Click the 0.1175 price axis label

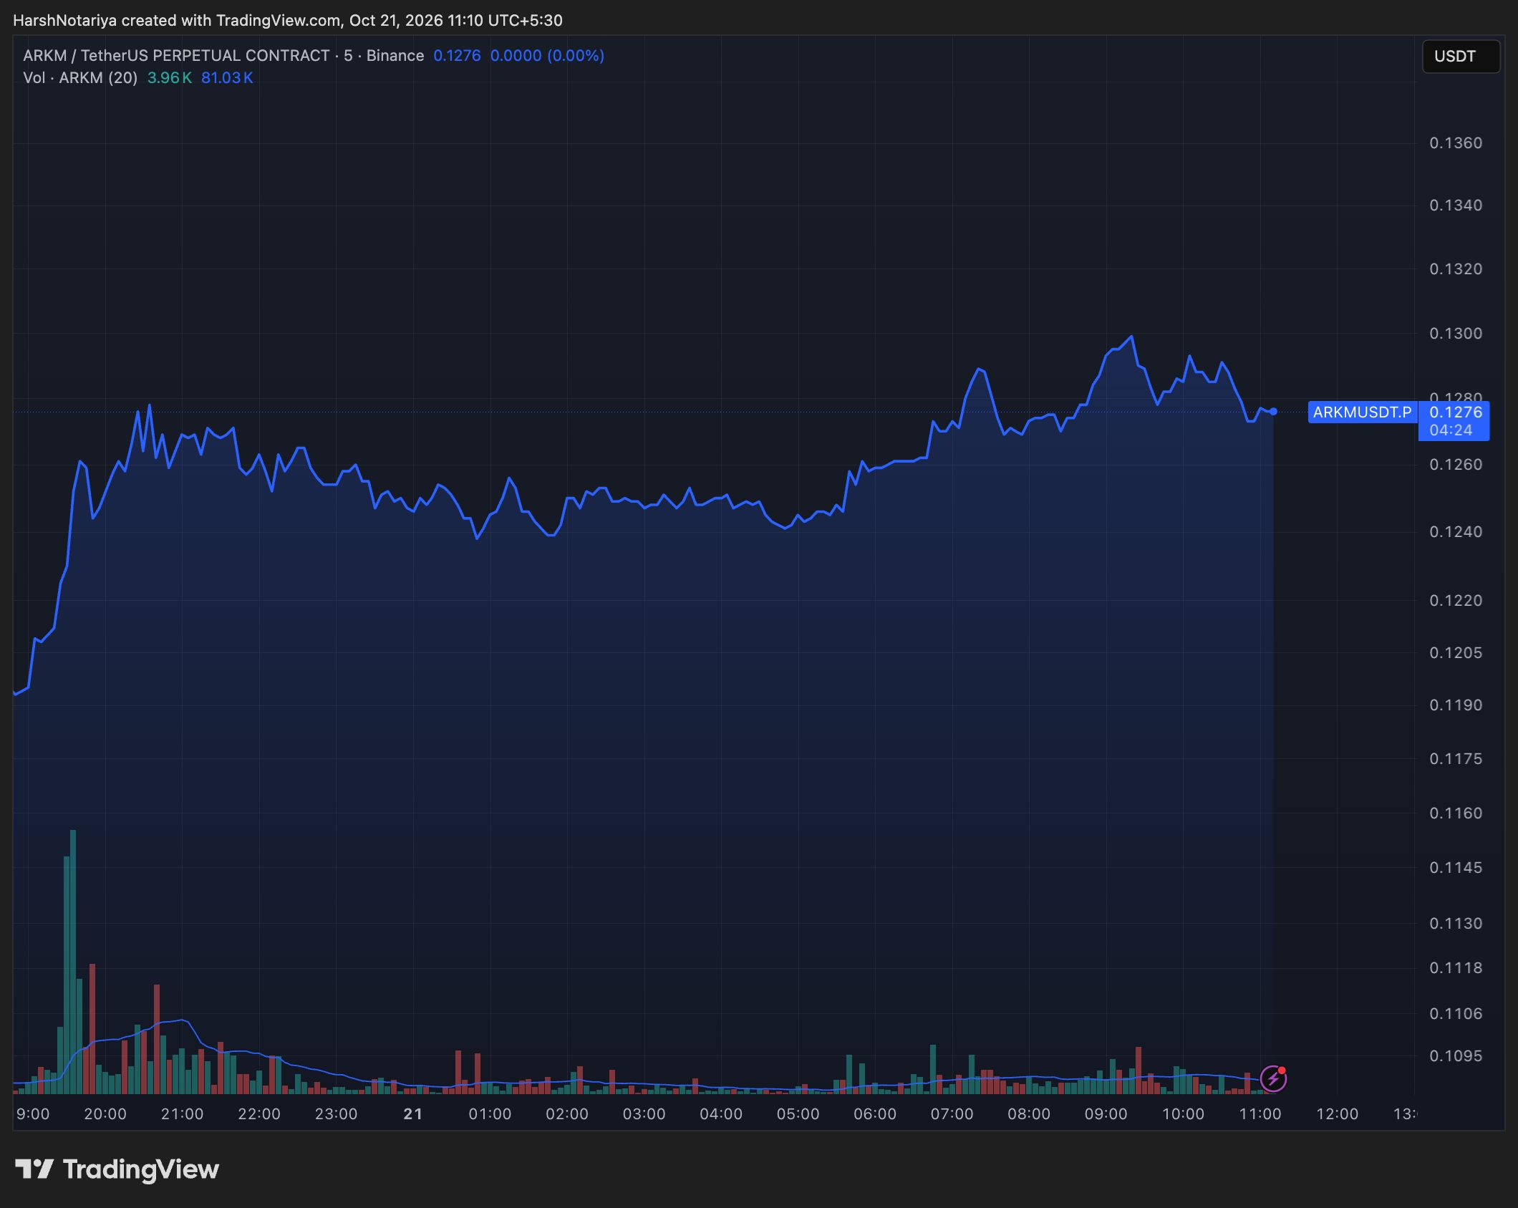[1456, 759]
